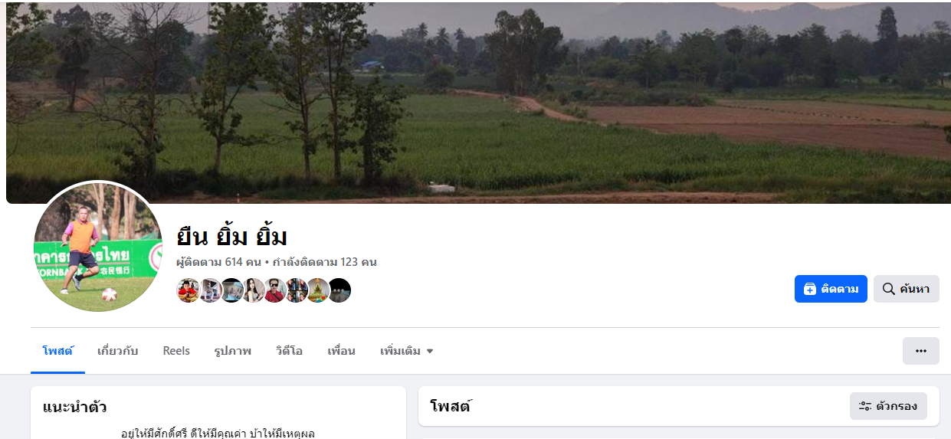The image size is (951, 439).
Task: Open the last dark friend avatar
Action: pos(339,290)
